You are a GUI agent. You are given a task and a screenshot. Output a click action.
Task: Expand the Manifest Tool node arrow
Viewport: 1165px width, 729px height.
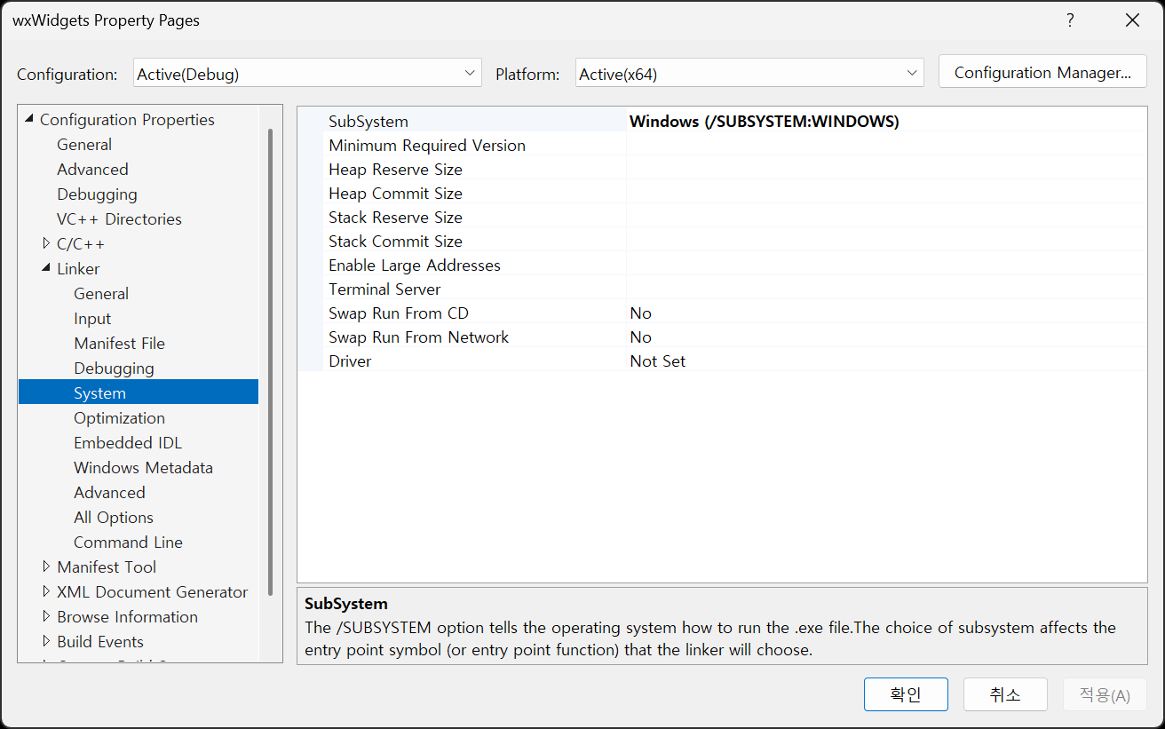(x=46, y=567)
